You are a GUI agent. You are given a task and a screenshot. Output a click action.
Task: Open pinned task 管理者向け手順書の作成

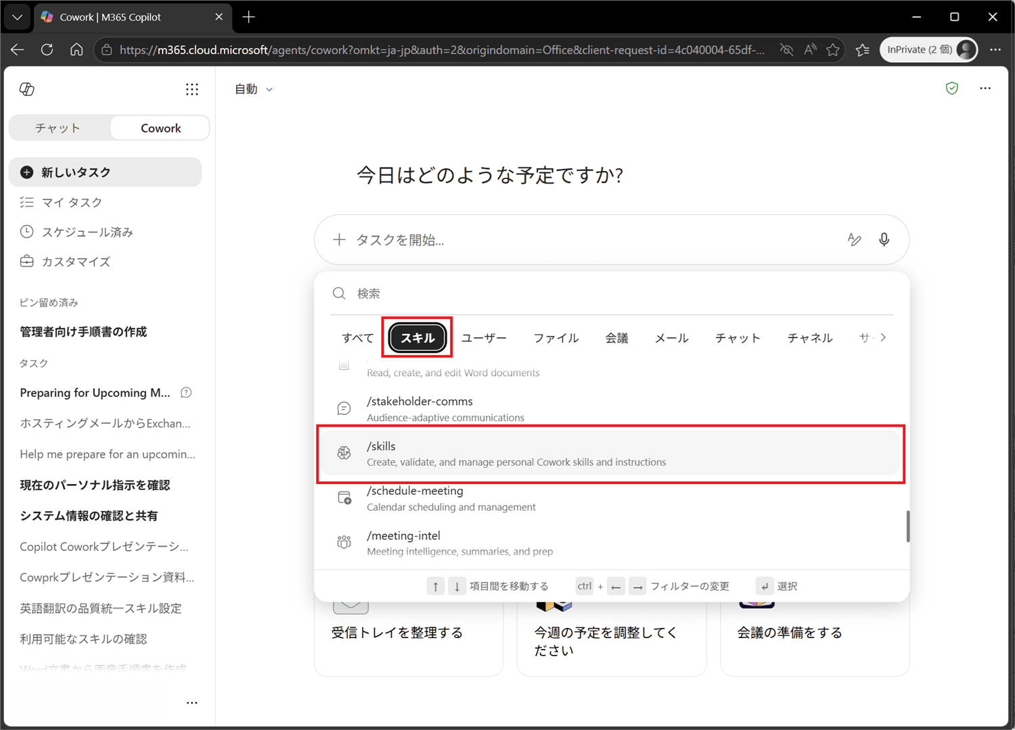83,332
